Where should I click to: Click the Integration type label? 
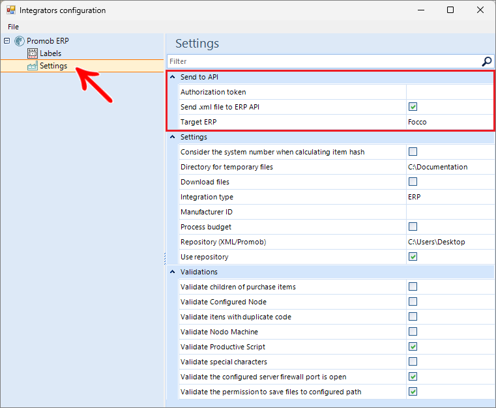point(207,197)
